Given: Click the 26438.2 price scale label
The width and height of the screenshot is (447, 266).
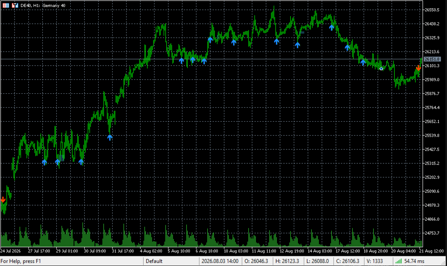Looking at the screenshot, I should 432,24.
